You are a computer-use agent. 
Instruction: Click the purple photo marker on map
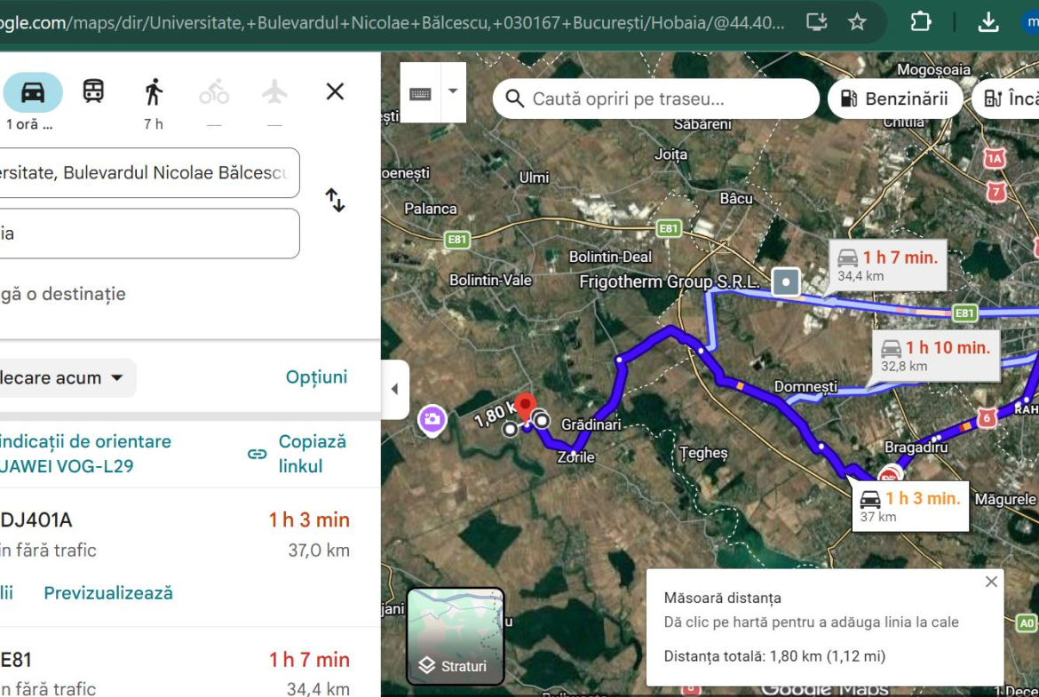click(432, 420)
